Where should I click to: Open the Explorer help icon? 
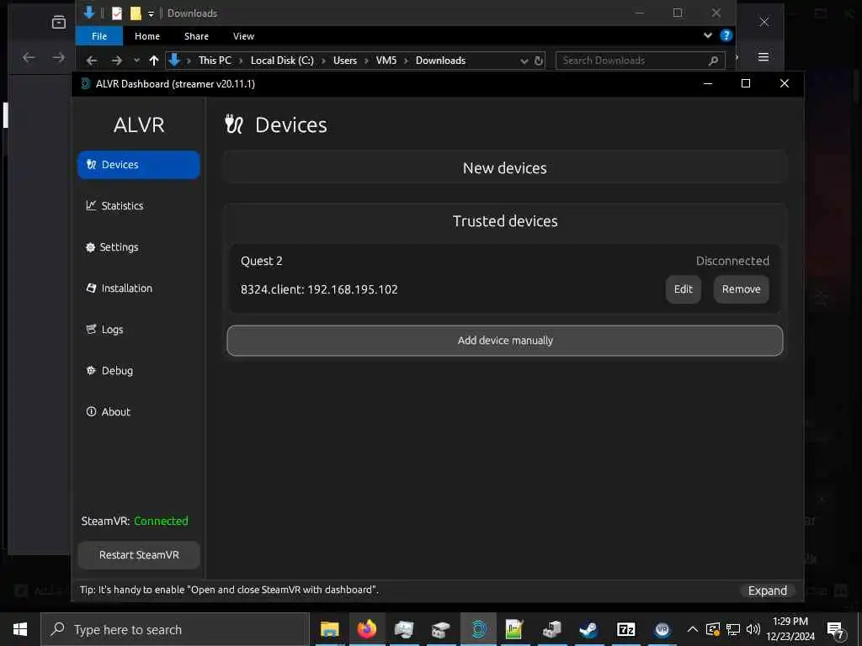(726, 35)
